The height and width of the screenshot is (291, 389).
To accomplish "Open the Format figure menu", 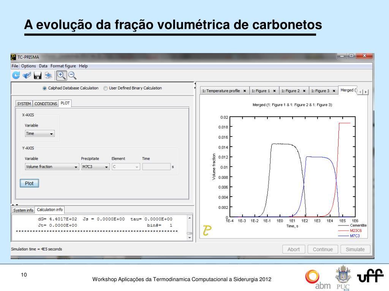I will 63,66.
